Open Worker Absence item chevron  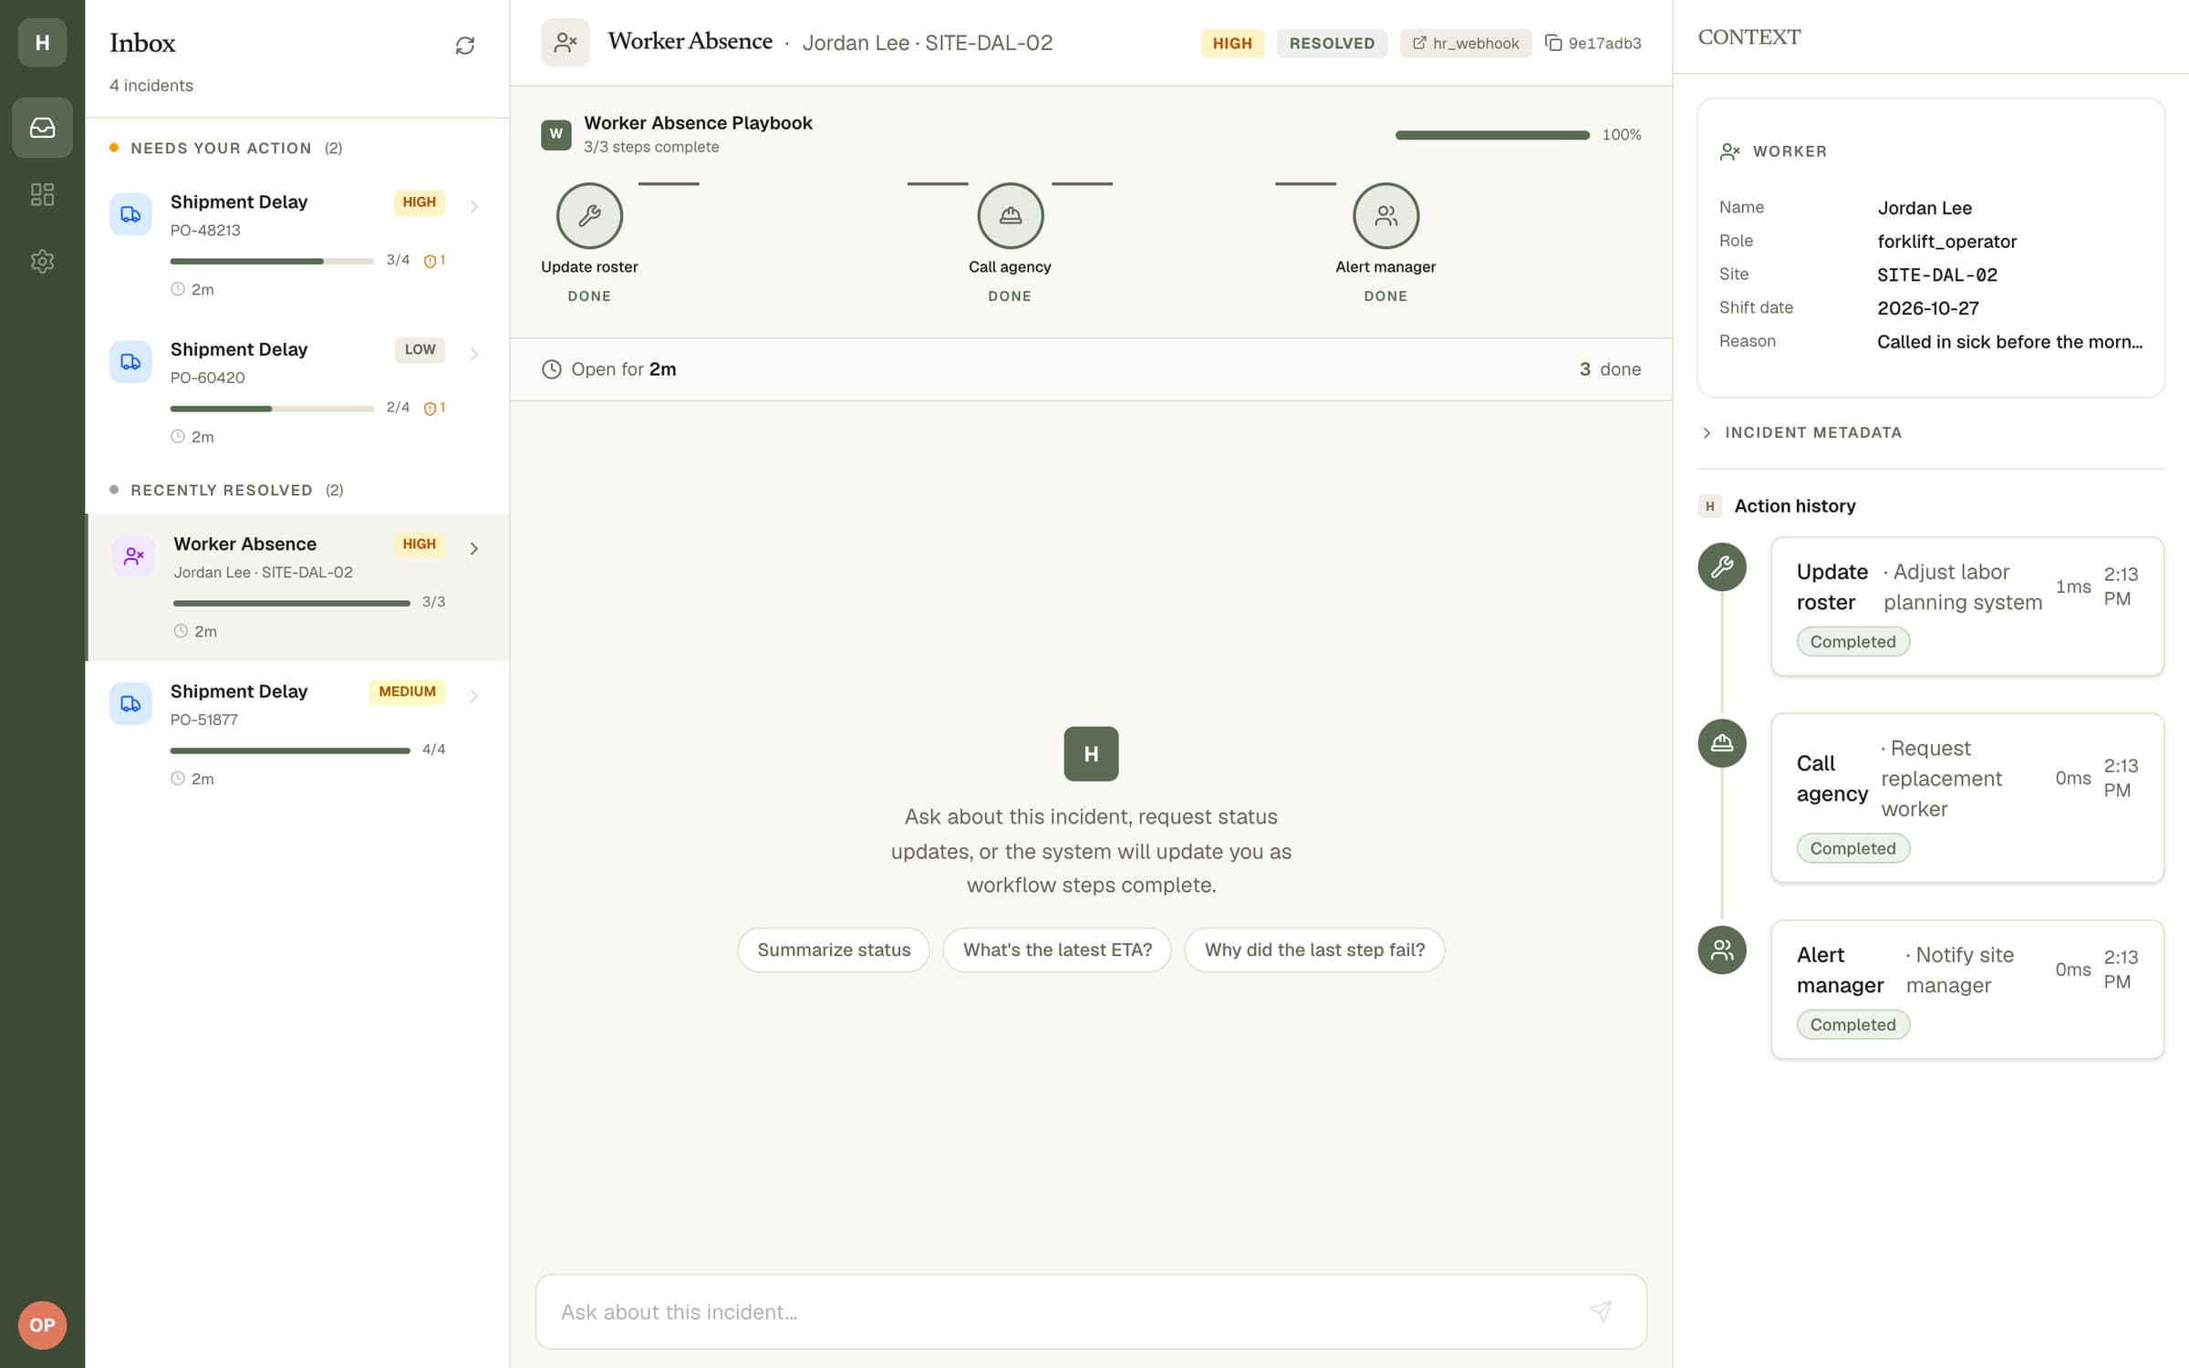tap(474, 549)
